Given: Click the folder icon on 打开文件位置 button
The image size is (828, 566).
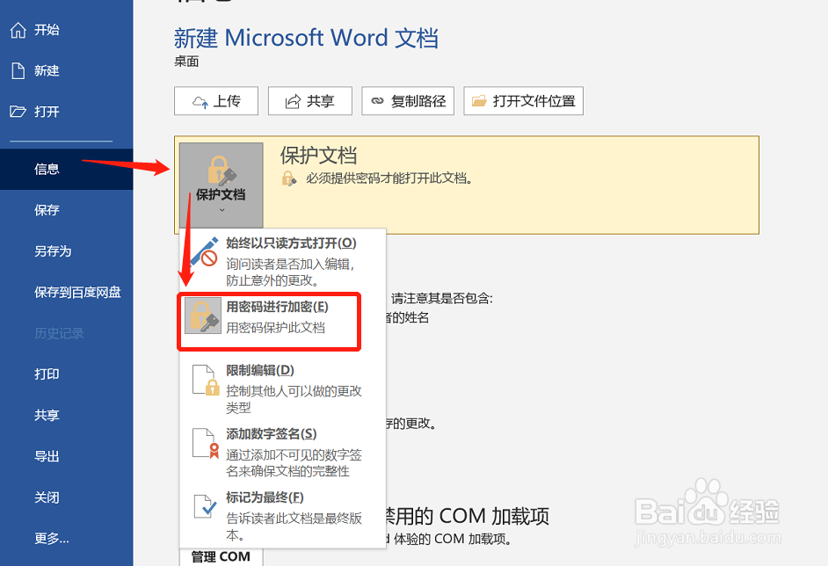Looking at the screenshot, I should click(x=479, y=101).
